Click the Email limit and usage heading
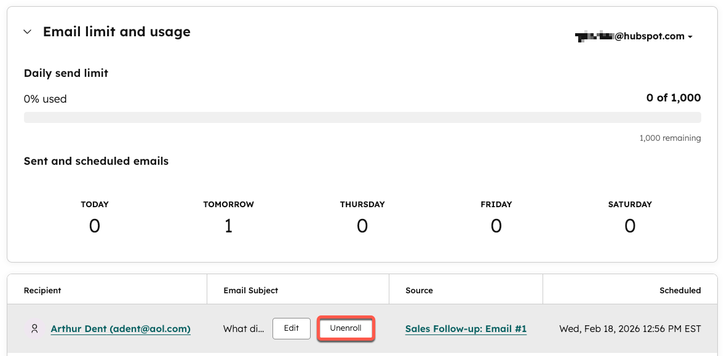This screenshot has height=356, width=724. pos(117,32)
